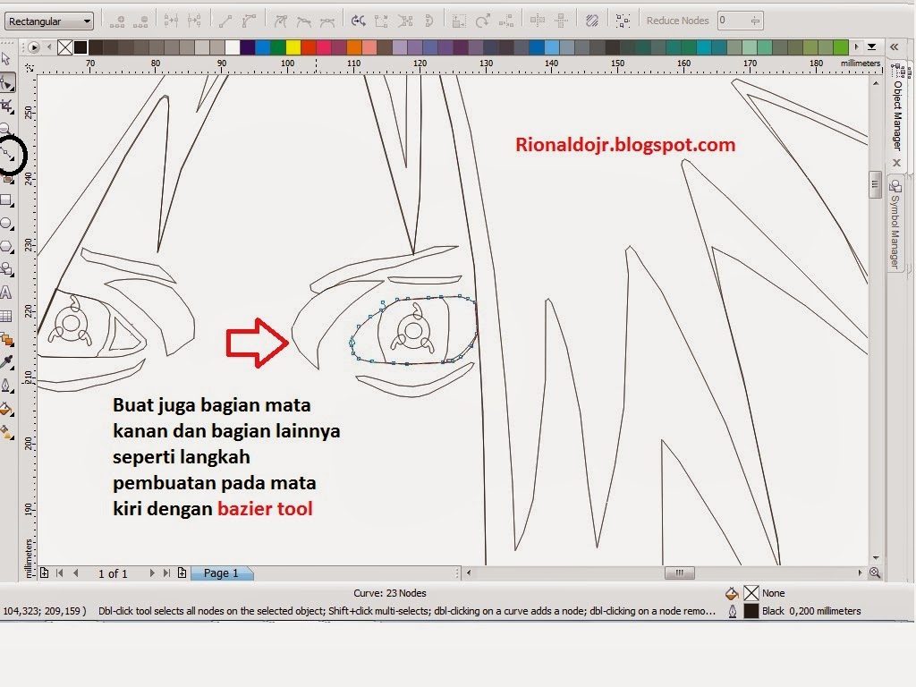Select the Ellipse tool
Screen dimensions: 916x687
(x=7, y=224)
